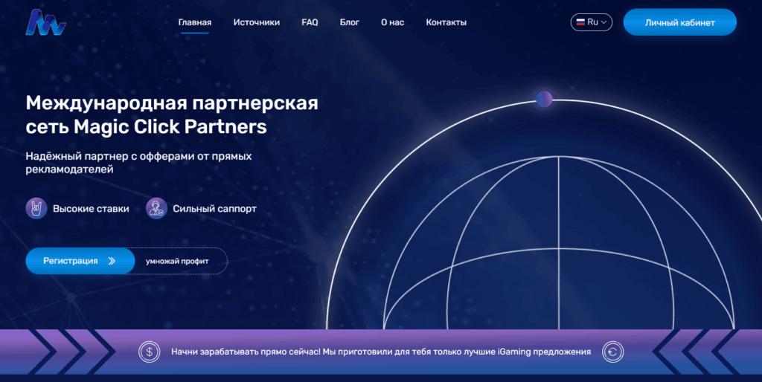Click the Russian flag icon
This screenshot has height=382, width=762.
pos(580,22)
